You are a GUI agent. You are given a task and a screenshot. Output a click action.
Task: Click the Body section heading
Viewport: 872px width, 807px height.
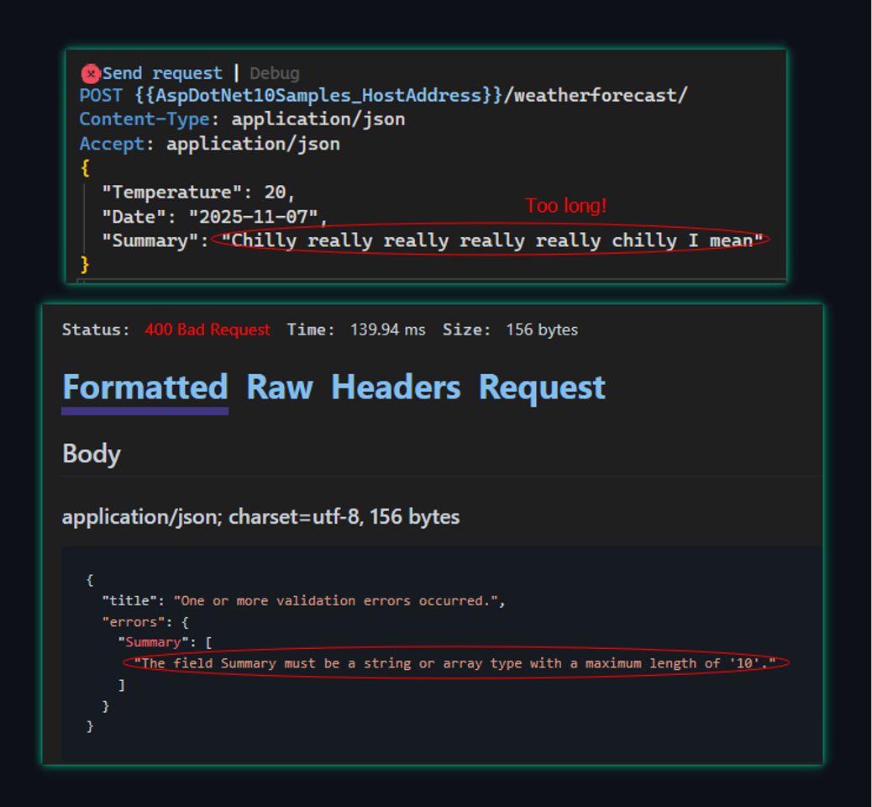coord(91,454)
